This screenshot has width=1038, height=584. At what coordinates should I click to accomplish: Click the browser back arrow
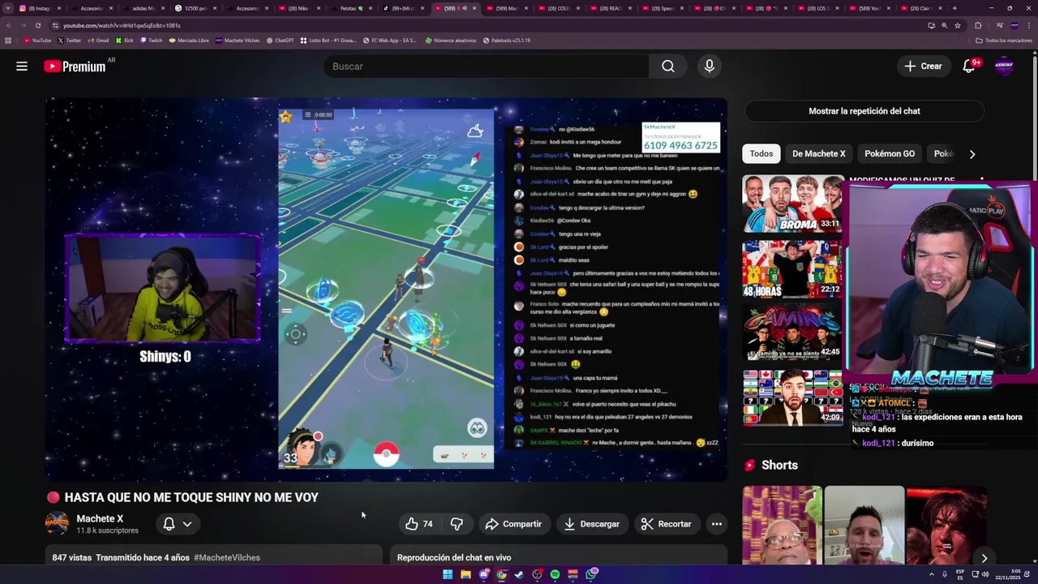pos(10,25)
